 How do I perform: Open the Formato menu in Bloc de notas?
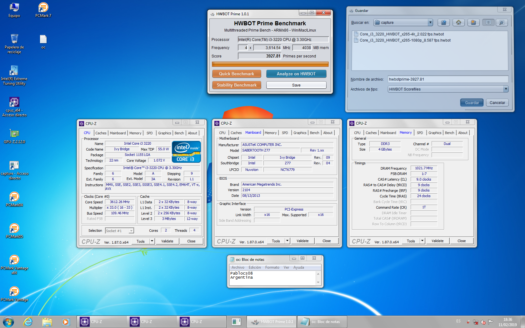[x=272, y=267]
